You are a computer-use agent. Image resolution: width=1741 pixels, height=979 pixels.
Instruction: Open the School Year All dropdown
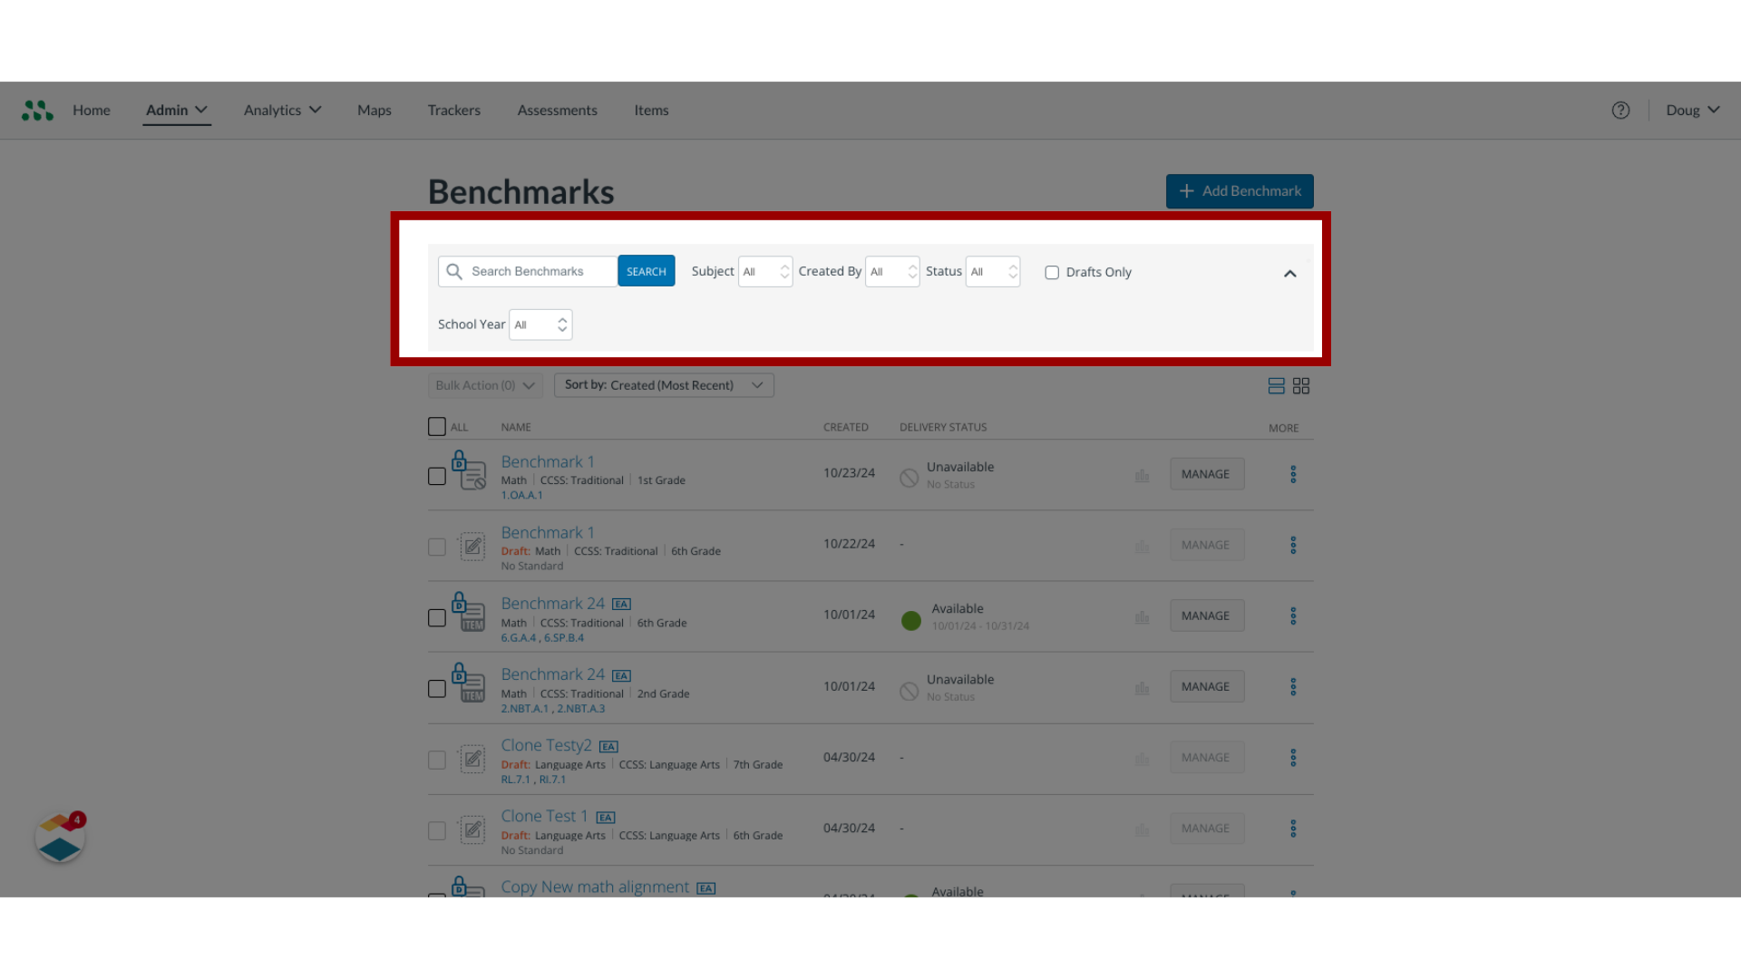click(x=540, y=324)
